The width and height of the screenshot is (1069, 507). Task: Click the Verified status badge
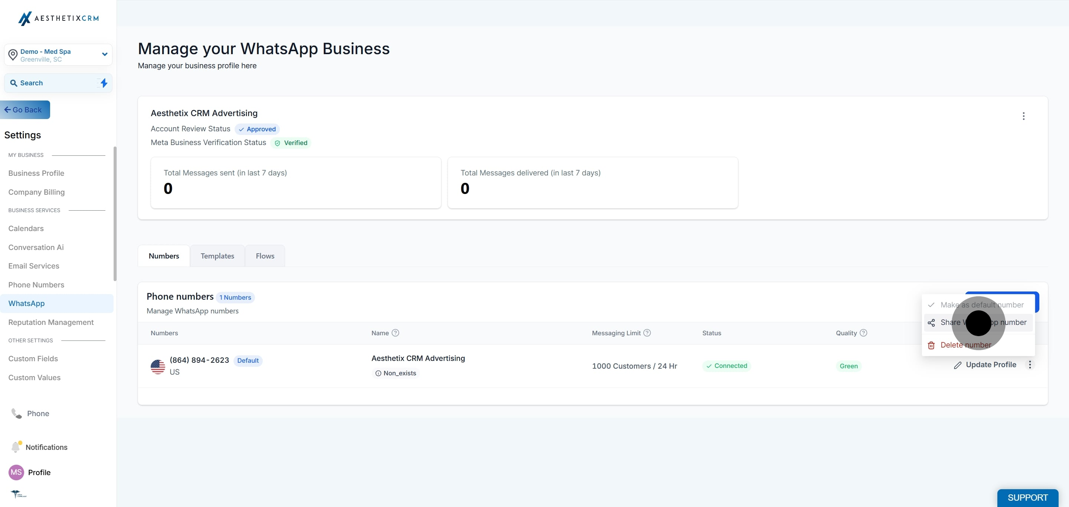pos(291,143)
